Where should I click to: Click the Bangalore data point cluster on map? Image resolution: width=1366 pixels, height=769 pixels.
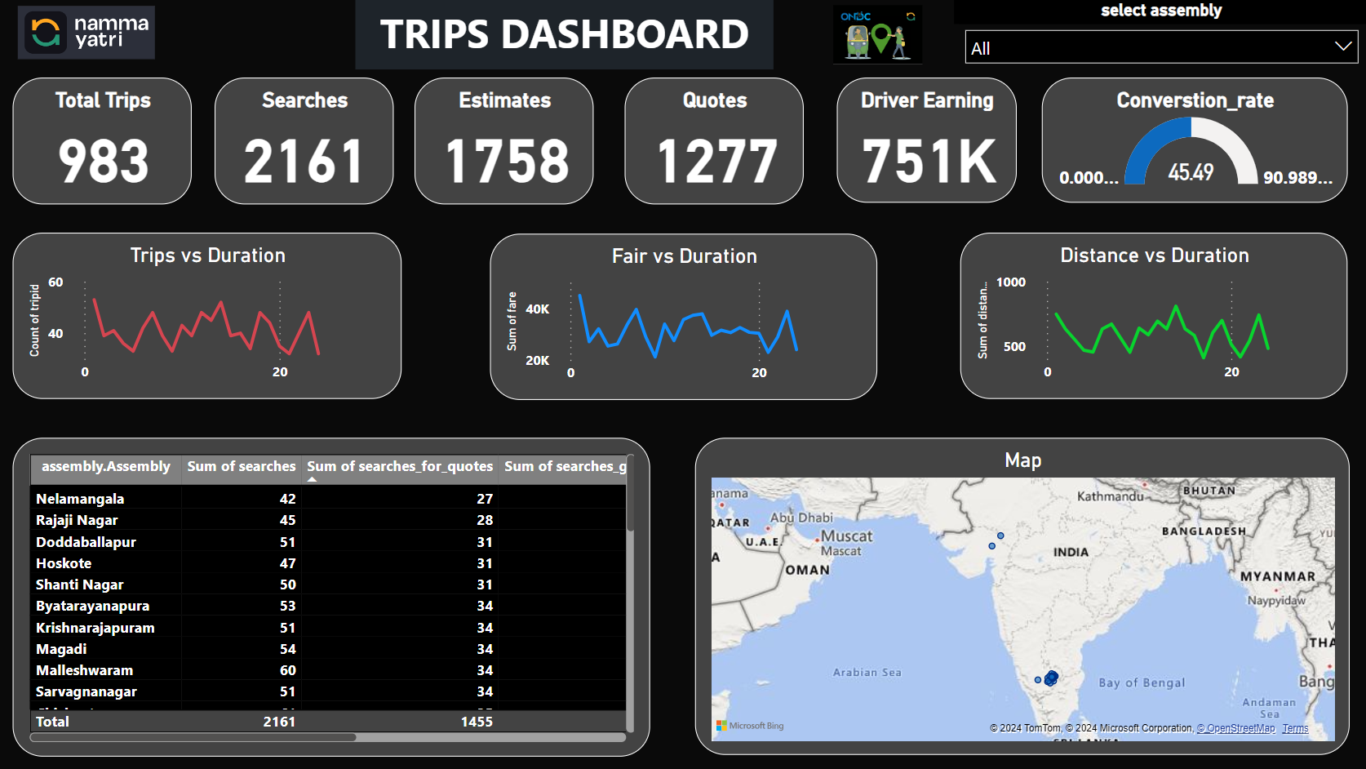pos(1051,678)
